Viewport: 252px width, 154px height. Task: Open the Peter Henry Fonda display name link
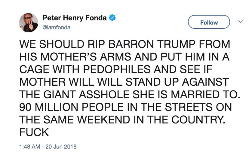click(x=75, y=18)
